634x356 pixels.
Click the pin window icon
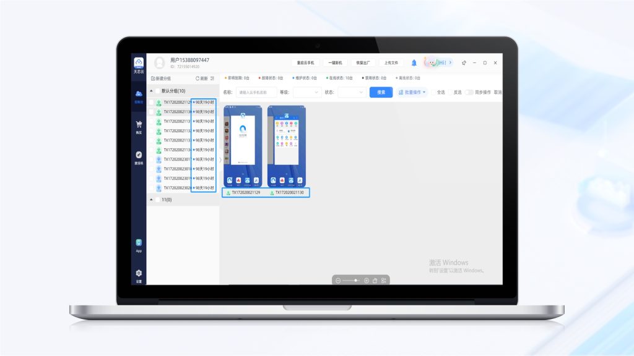[x=464, y=62]
